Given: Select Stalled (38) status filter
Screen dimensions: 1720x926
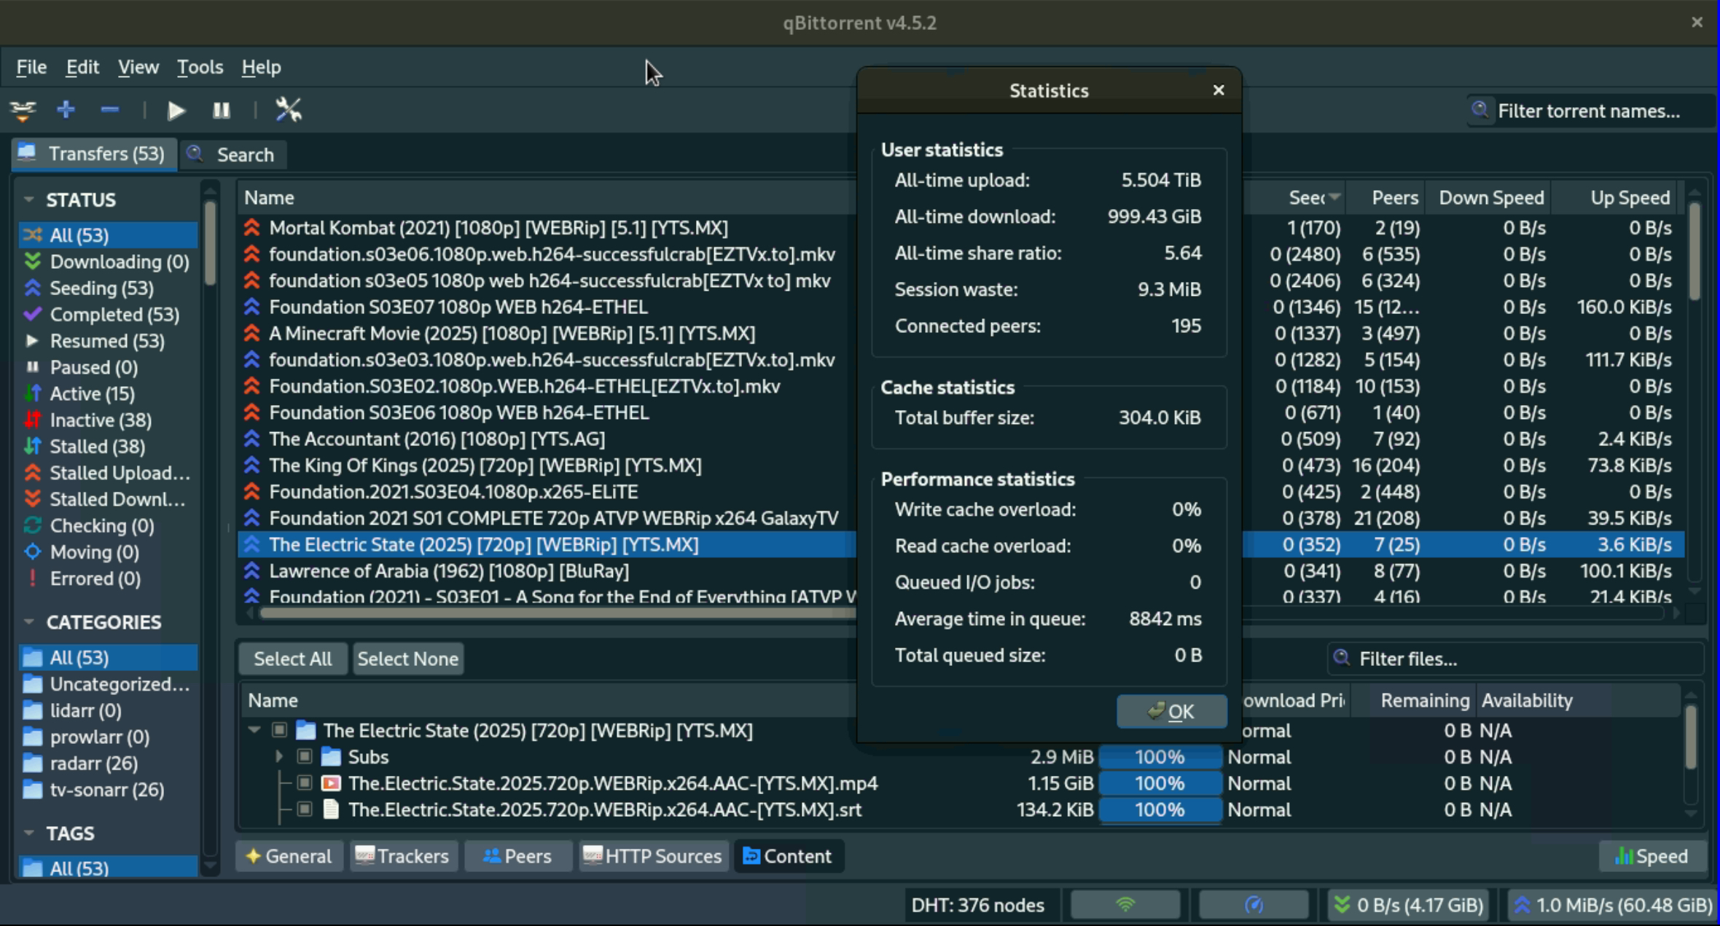Looking at the screenshot, I should pos(108,446).
